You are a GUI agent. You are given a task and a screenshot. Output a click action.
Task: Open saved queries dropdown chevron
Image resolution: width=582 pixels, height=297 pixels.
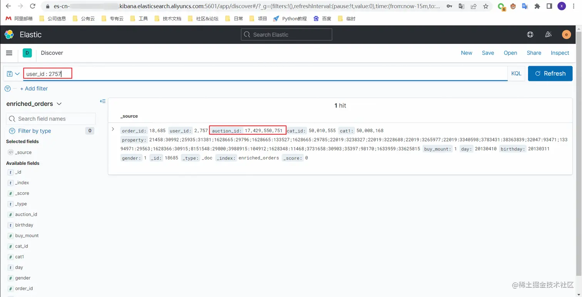[x=17, y=74]
